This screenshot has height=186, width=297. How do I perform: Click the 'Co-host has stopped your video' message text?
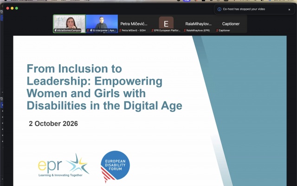244,9
